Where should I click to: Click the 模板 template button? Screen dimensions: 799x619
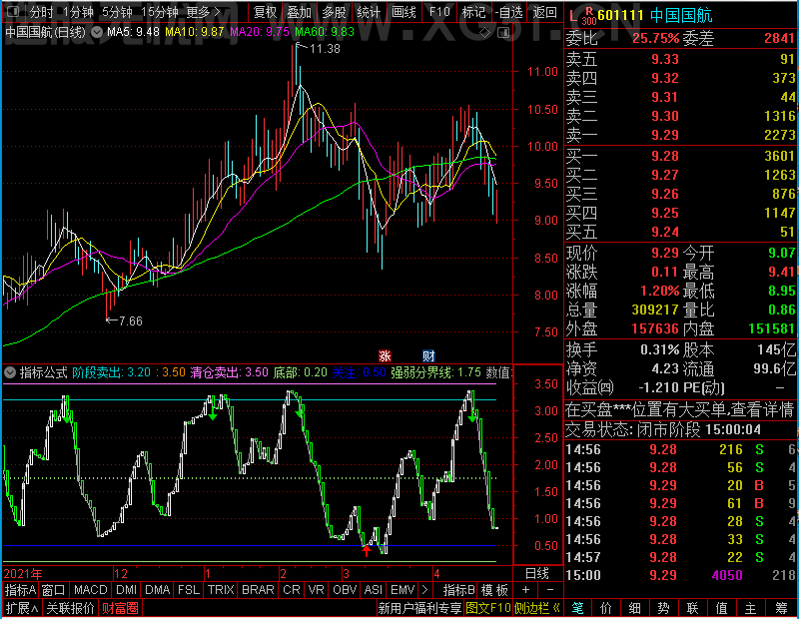point(494,590)
